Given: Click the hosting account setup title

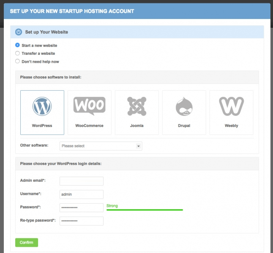Looking at the screenshot, I should (72, 11).
